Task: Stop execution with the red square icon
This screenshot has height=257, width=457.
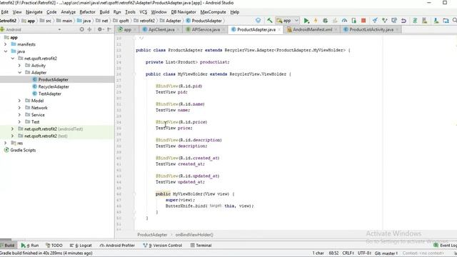Action: (363, 21)
